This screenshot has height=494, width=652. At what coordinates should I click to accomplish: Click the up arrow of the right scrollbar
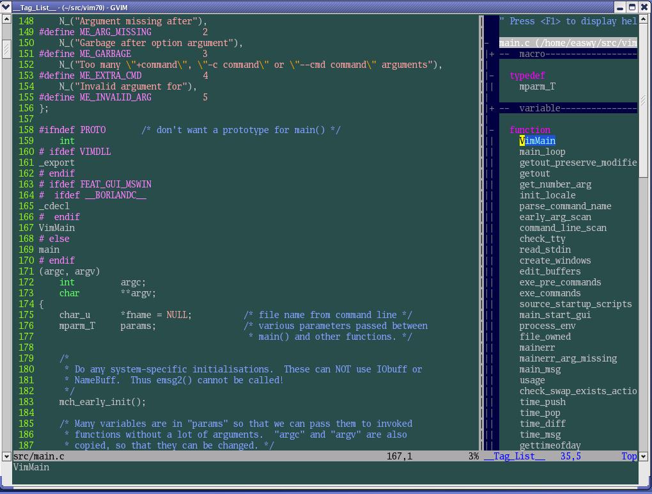pyautogui.click(x=643, y=19)
